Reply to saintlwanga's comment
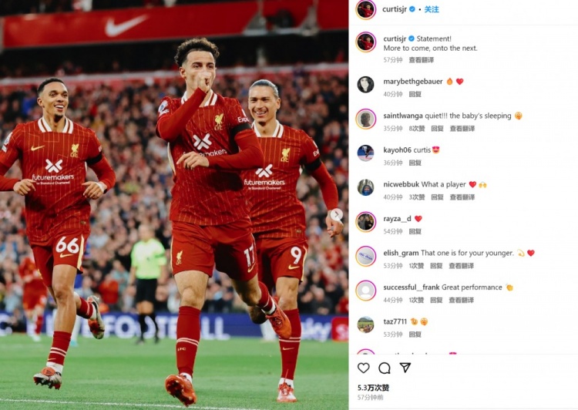Viewport: 578px width, 410px height. click(x=437, y=128)
